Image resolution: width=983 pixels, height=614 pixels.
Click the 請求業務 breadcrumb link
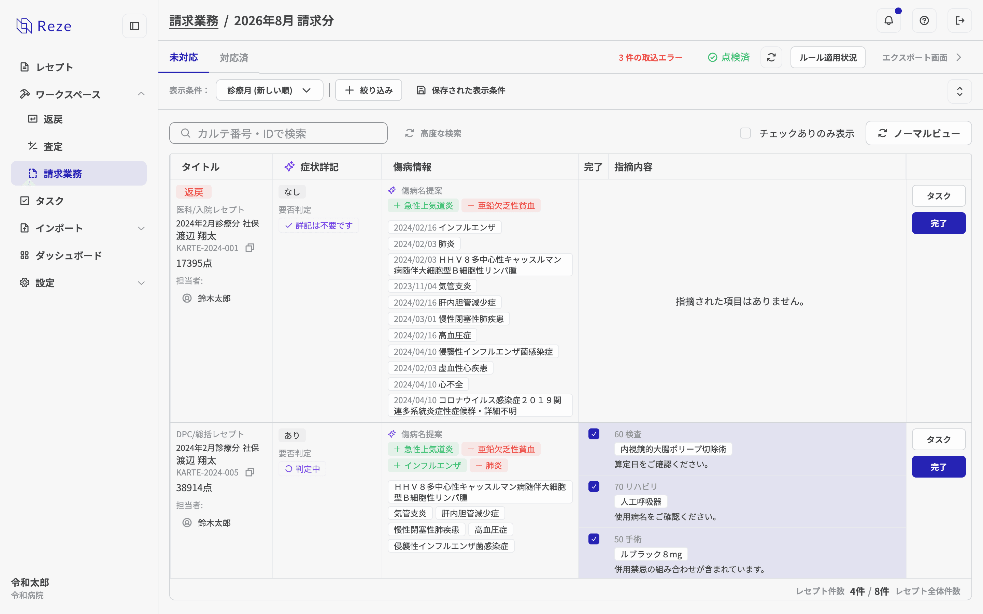coord(194,21)
